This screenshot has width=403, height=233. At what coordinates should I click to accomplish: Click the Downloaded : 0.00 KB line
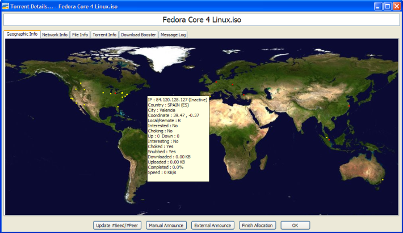click(x=169, y=157)
